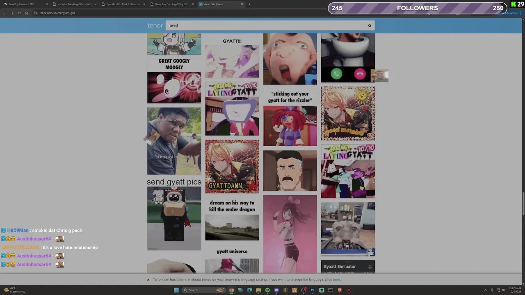
Task: Open the gyatt universe GIF
Action: coord(232,261)
